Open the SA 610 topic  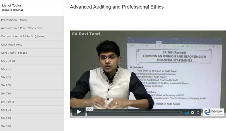(32, 118)
